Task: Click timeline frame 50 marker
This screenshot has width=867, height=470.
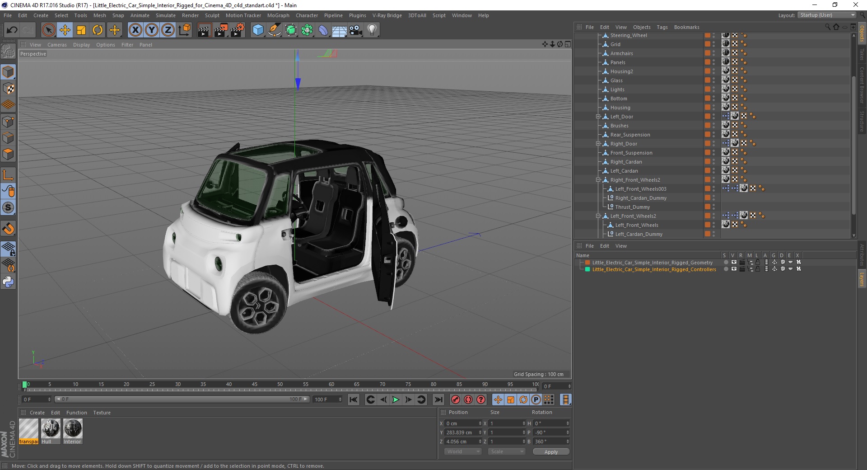Action: tap(280, 385)
